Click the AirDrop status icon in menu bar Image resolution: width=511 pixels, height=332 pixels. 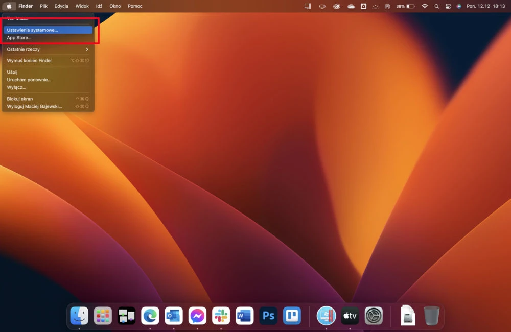(387, 6)
